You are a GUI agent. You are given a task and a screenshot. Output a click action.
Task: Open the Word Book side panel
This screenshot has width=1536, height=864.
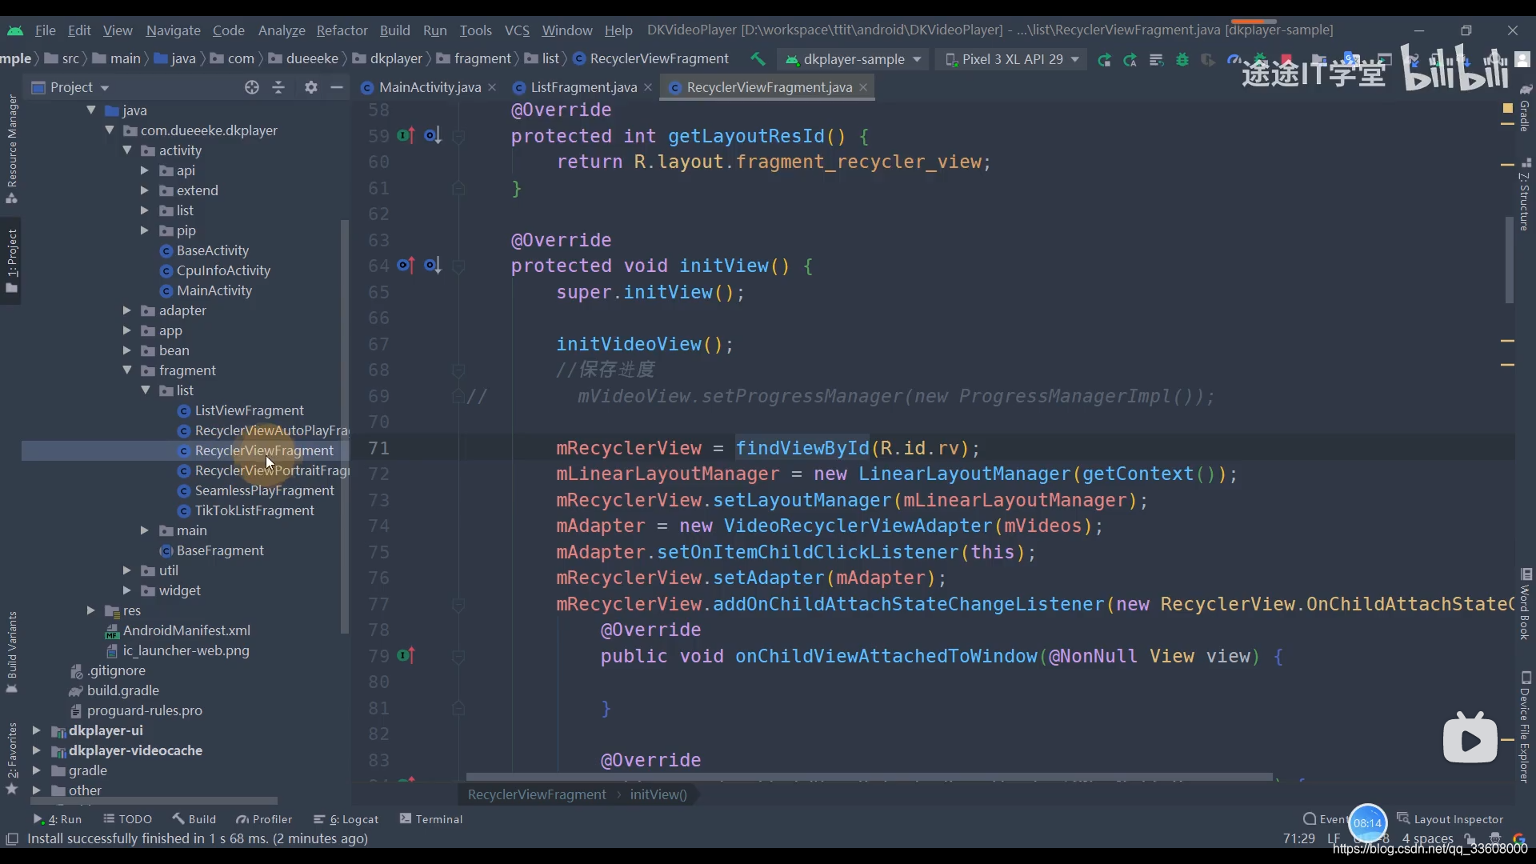[x=1525, y=605]
